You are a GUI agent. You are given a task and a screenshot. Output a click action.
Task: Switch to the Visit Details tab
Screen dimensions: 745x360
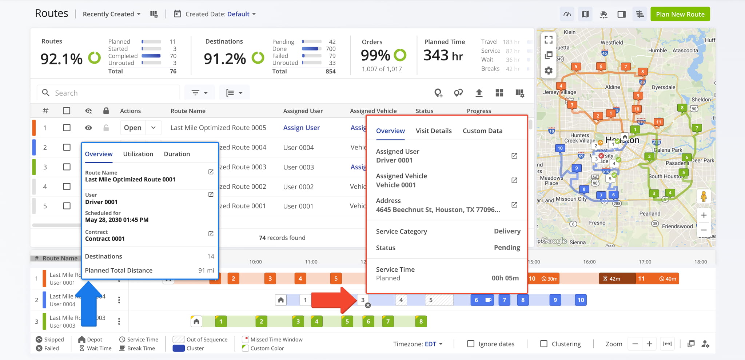[x=434, y=131]
